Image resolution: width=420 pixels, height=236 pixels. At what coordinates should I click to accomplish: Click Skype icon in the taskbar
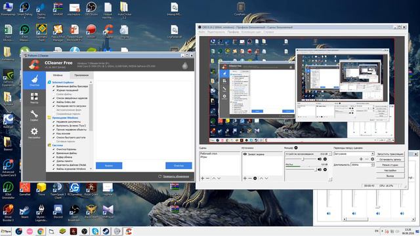click(x=95, y=231)
